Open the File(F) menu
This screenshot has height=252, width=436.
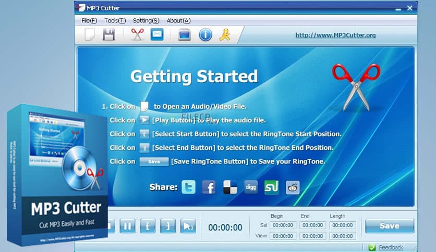tap(89, 20)
